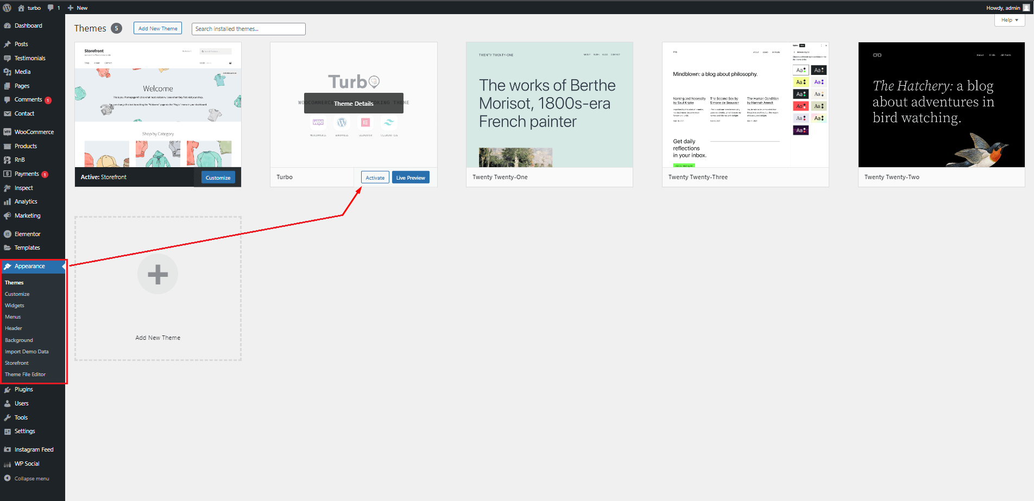
Task: Expand the Help dropdown tab
Action: click(x=1010, y=20)
